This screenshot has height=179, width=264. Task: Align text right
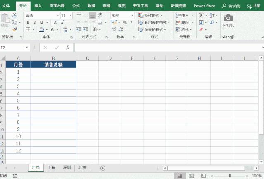[x=93, y=22]
